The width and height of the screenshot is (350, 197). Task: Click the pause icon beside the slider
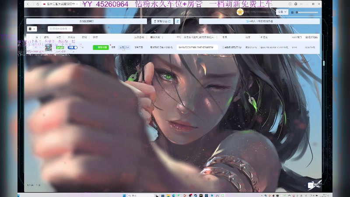click(x=292, y=13)
